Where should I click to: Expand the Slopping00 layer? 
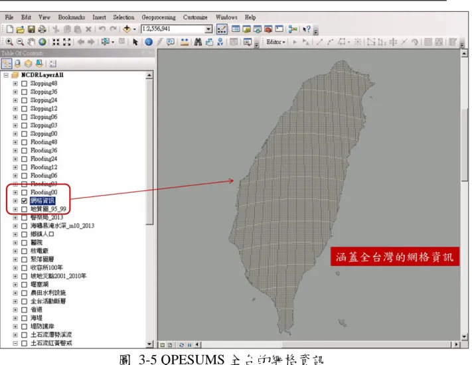click(15, 133)
